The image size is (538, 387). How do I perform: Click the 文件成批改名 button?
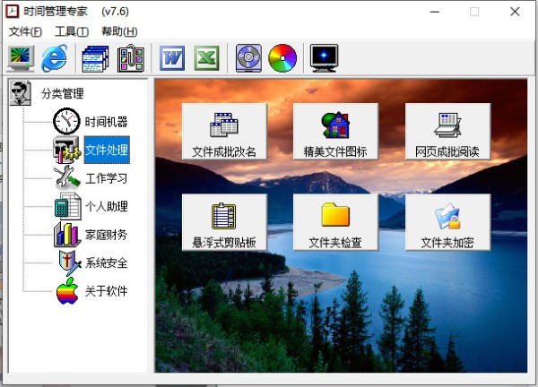click(224, 132)
